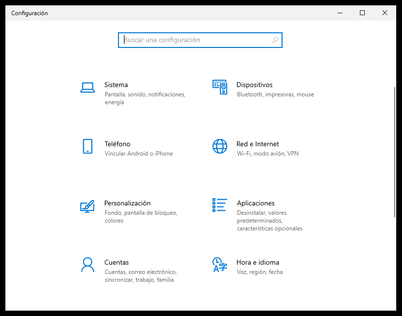
Task: Go to the Red e Internet title
Action: click(258, 144)
